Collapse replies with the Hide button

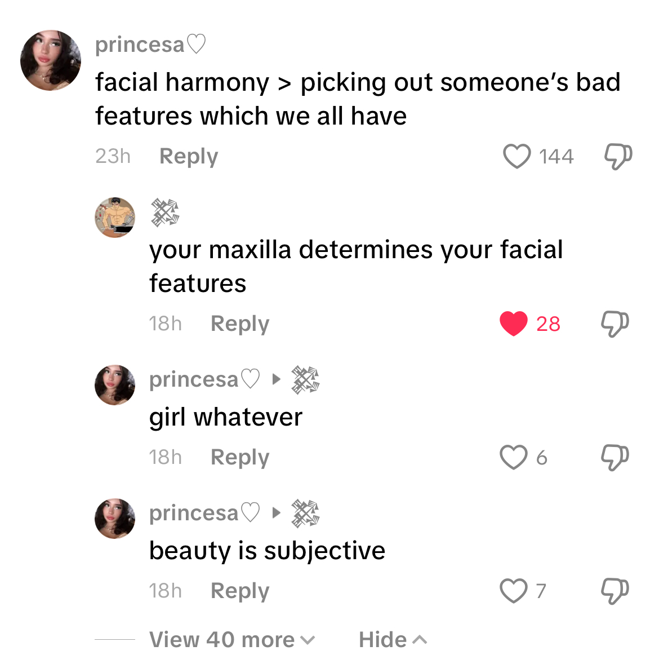[x=393, y=640]
